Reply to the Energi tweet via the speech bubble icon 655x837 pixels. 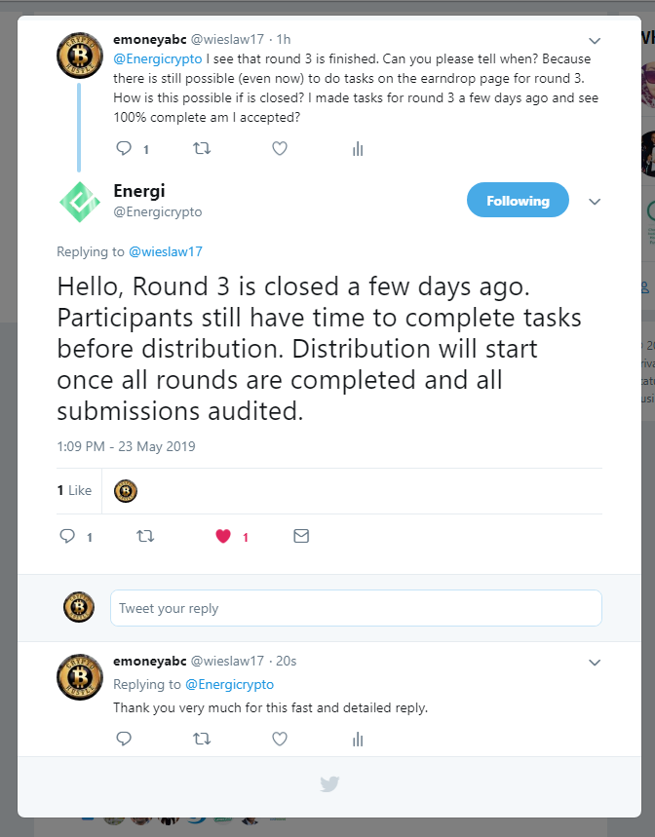[67, 536]
